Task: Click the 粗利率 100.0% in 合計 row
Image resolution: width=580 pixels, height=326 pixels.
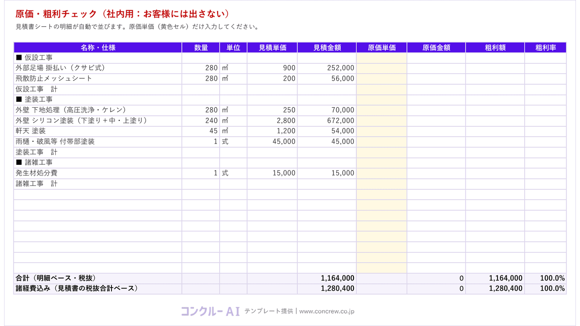Action: [x=546, y=278]
